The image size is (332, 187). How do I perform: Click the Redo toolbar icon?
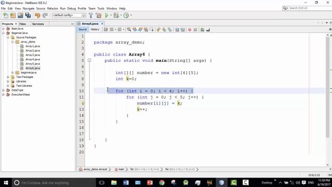45,15
